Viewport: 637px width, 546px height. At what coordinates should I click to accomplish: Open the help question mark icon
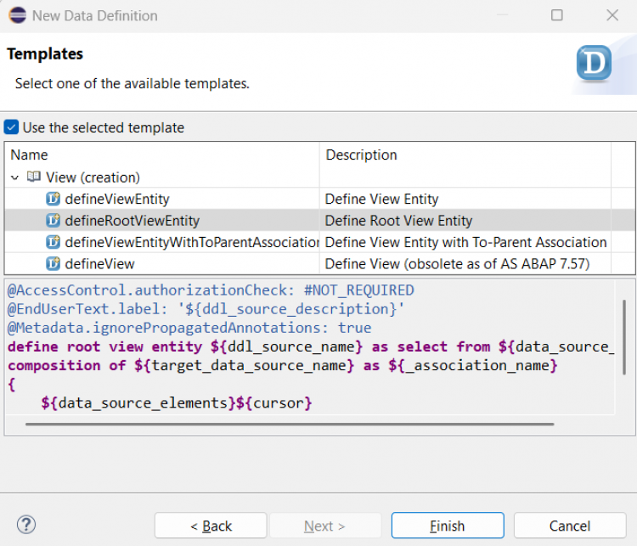[x=26, y=525]
